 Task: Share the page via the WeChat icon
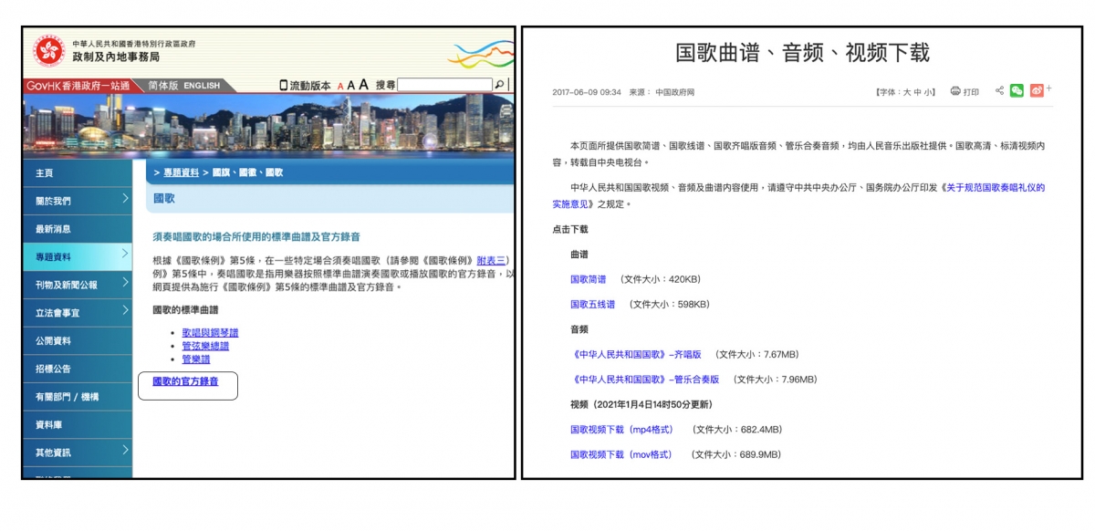pos(1017,90)
